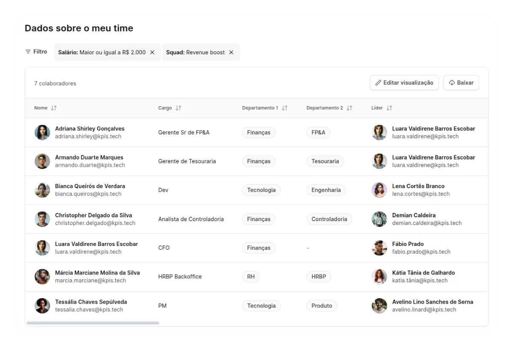
Task: Click the HRBP Backoffice cell
Action: click(x=180, y=277)
